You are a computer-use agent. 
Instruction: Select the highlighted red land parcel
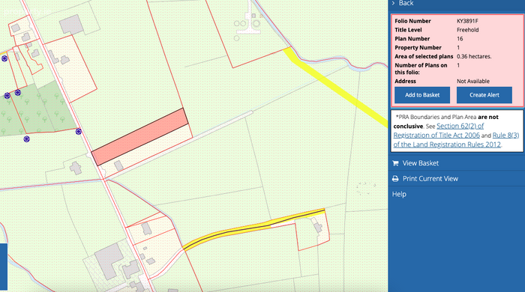pyautogui.click(x=139, y=137)
